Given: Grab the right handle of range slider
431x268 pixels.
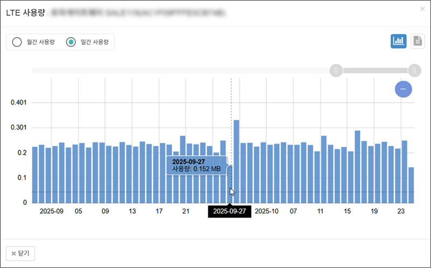Looking at the screenshot, I should (x=414, y=70).
